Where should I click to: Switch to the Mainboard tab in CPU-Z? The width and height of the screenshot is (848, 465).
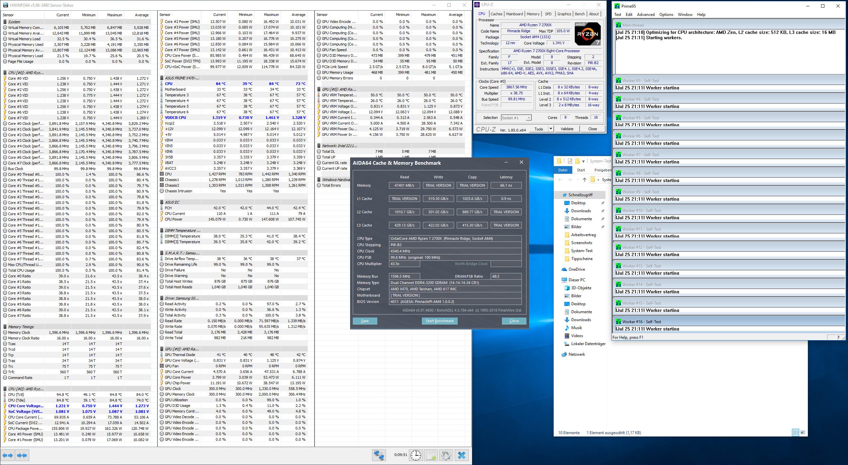(x=515, y=14)
